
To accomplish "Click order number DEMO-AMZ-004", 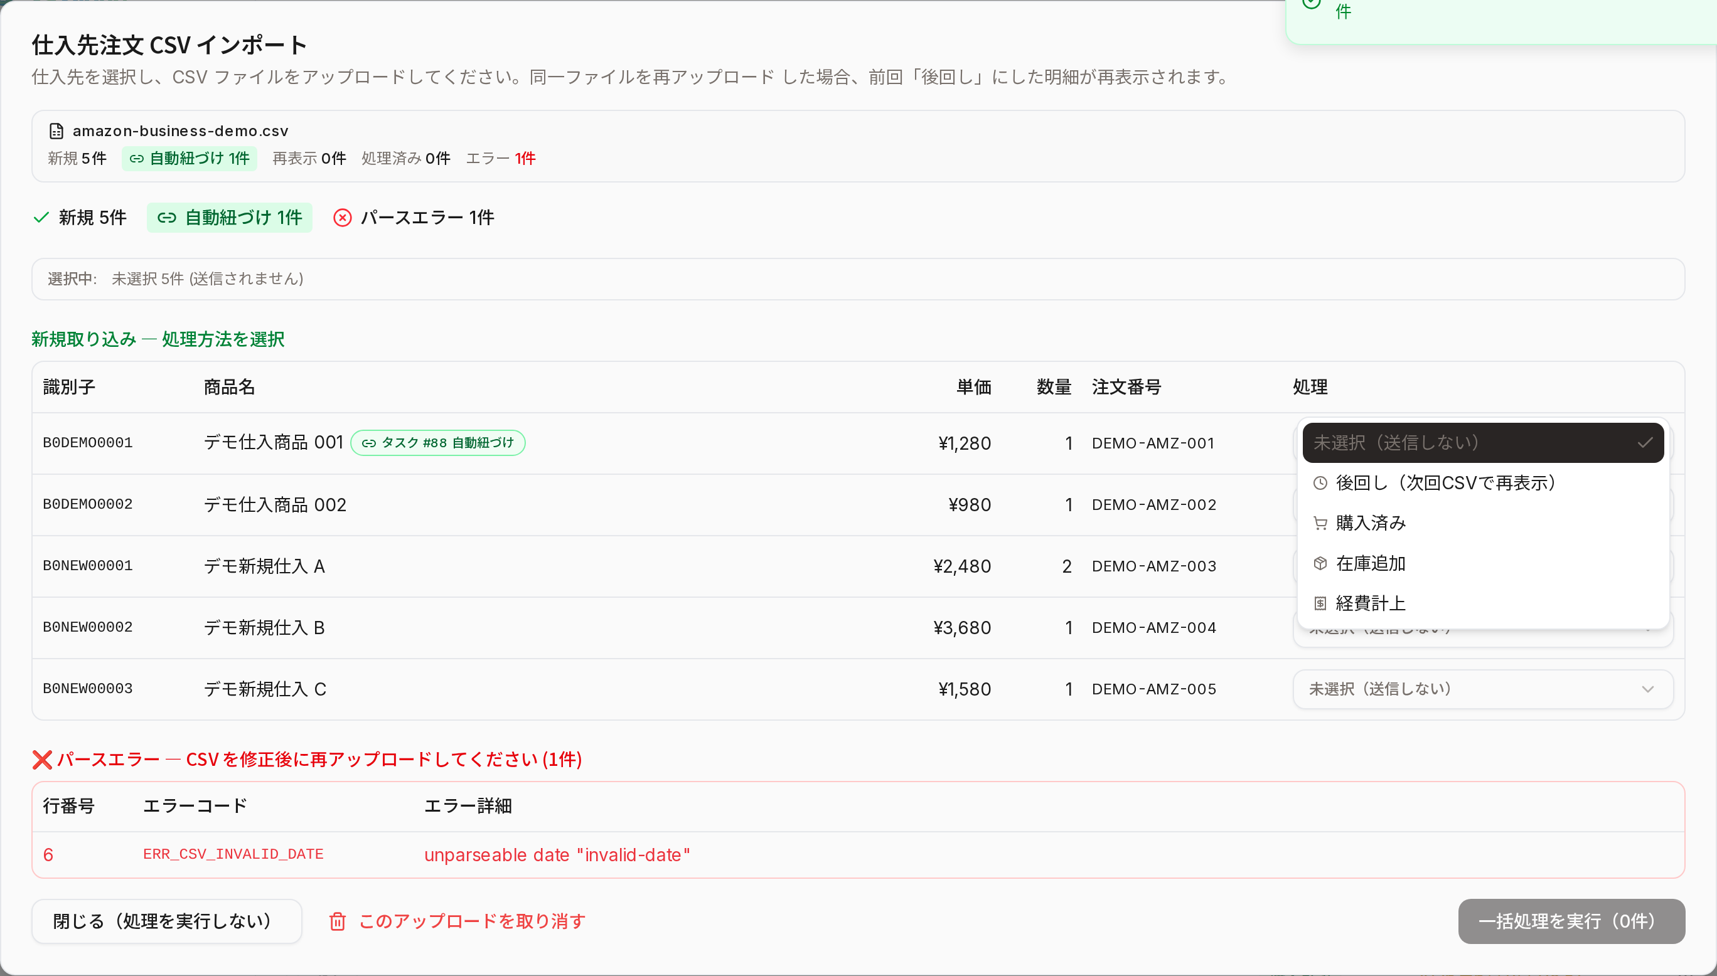I will (1154, 628).
